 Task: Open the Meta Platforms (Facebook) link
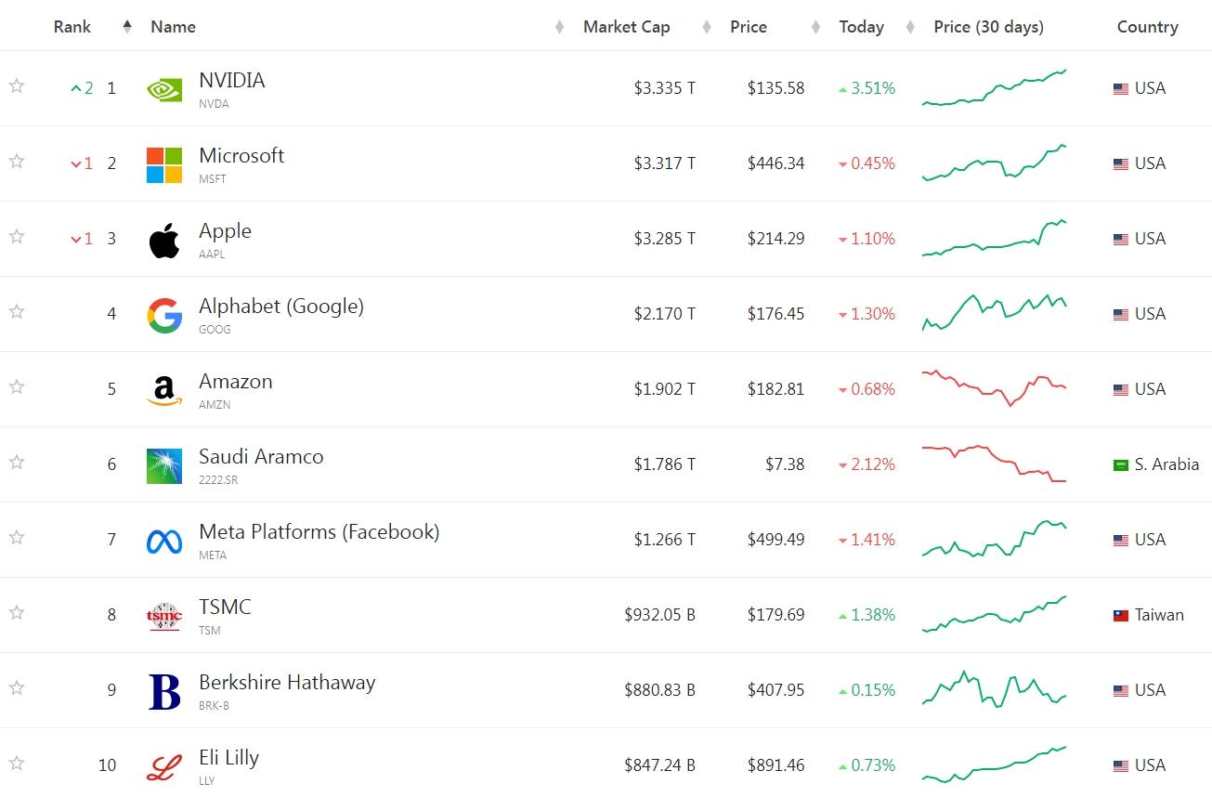pyautogui.click(x=319, y=532)
